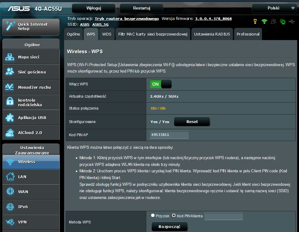
Task: Click the Menadżer ruchu traffic icon
Action: [x=10, y=87]
